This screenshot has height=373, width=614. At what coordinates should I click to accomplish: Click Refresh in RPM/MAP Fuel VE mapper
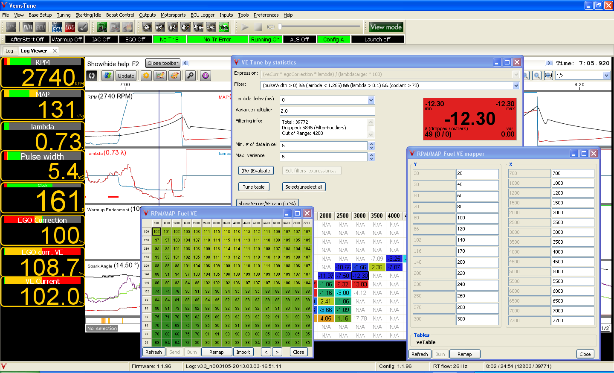point(420,354)
